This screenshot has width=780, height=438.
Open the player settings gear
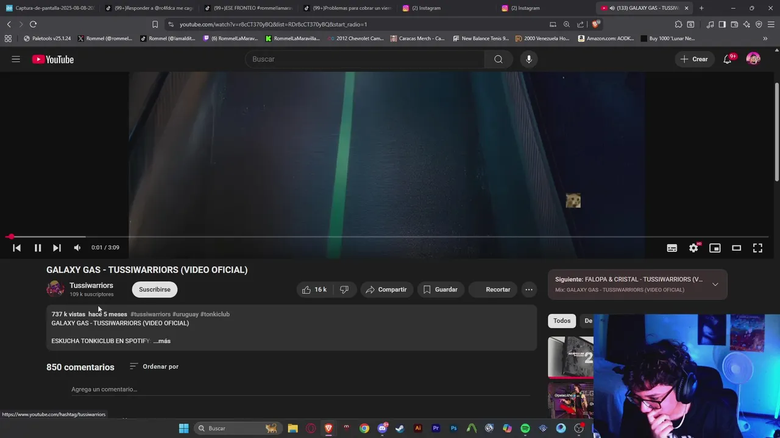[693, 248]
